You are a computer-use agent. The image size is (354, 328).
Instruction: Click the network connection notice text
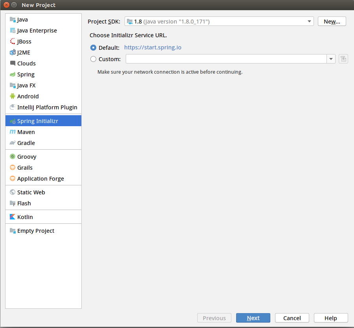pyautogui.click(x=170, y=72)
